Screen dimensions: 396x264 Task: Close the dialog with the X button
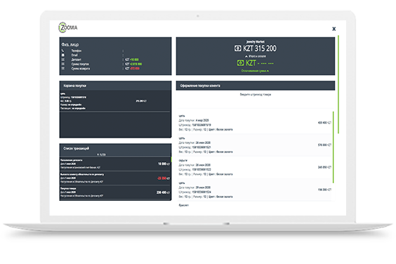[x=334, y=29]
